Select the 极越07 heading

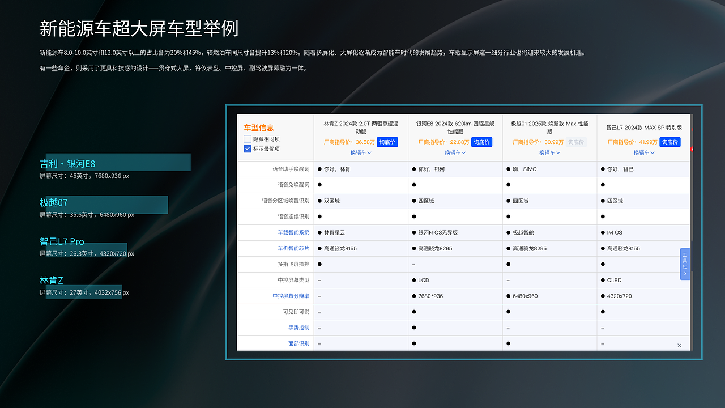pos(54,202)
